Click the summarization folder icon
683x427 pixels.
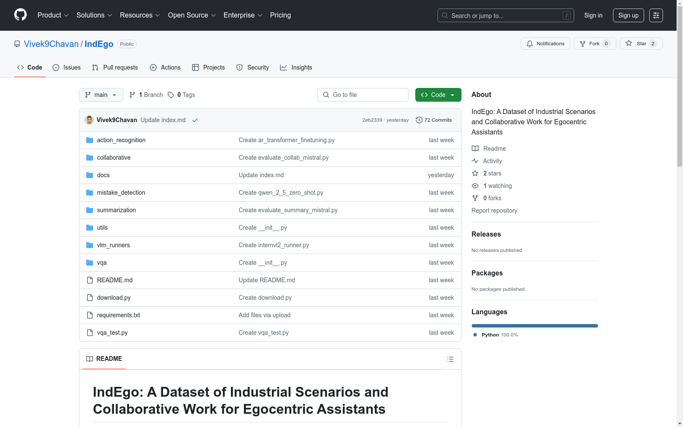coord(90,210)
